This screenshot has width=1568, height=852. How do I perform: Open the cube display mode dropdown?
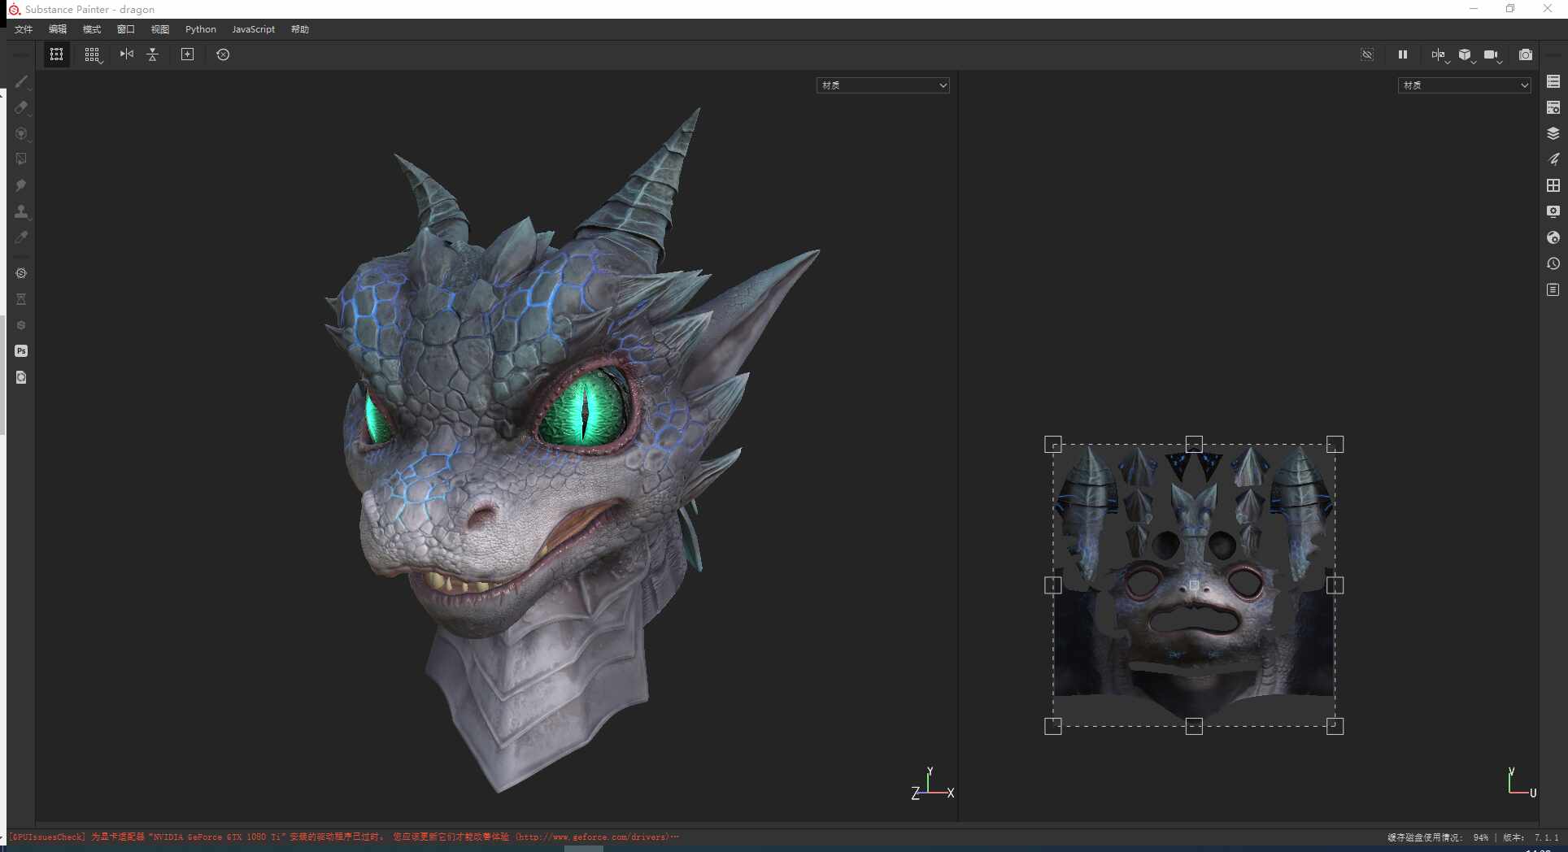coord(1466,55)
